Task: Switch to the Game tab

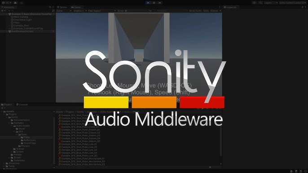Action: pyautogui.click(x=76, y=7)
